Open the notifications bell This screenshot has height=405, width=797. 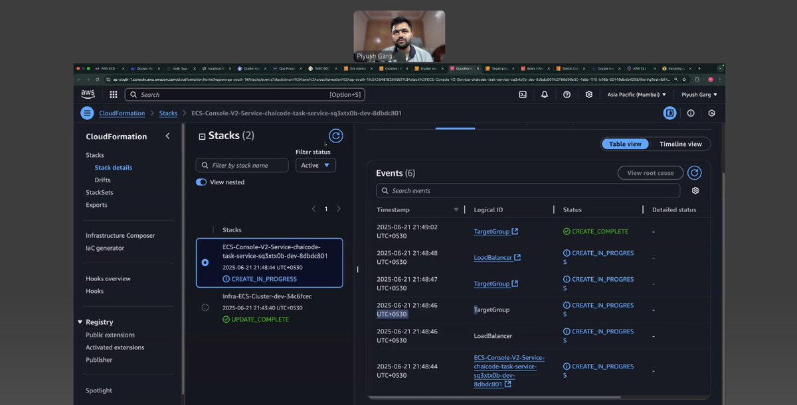pyautogui.click(x=545, y=95)
